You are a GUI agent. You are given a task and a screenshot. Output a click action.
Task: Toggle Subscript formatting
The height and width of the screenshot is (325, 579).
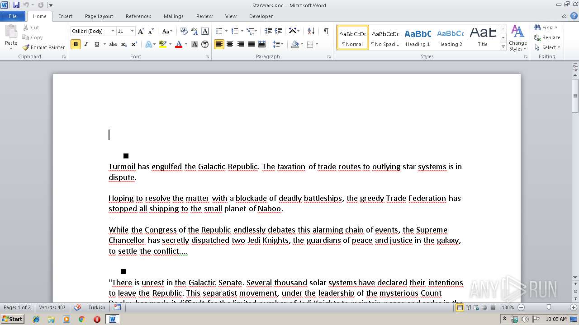[123, 44]
